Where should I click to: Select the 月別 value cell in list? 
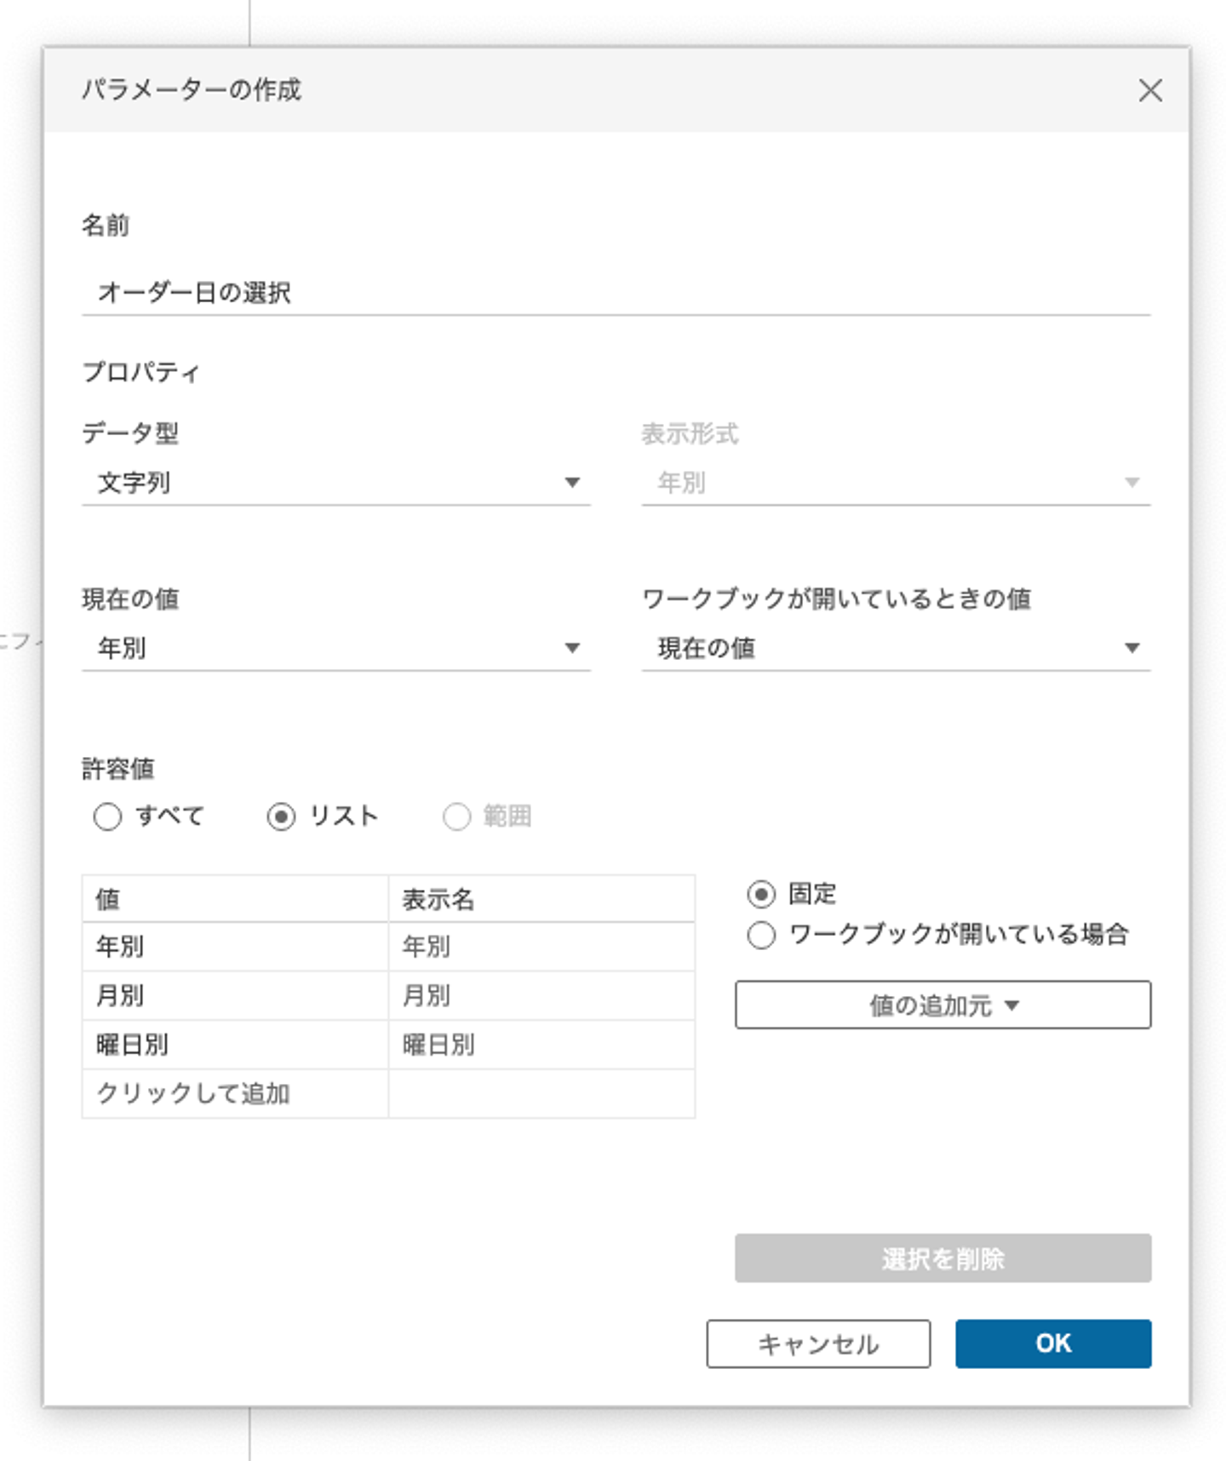[235, 995]
